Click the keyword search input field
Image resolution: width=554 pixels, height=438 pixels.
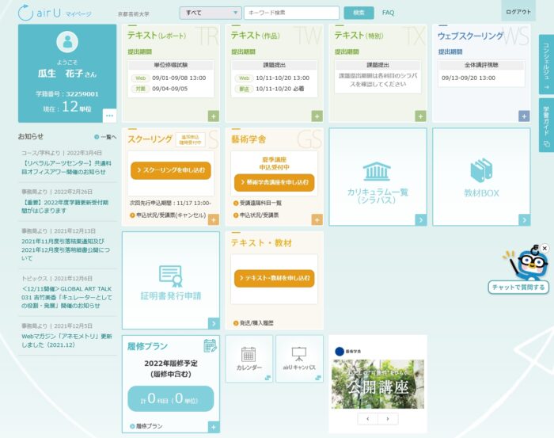[x=291, y=13]
